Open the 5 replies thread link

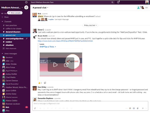click(x=51, y=19)
